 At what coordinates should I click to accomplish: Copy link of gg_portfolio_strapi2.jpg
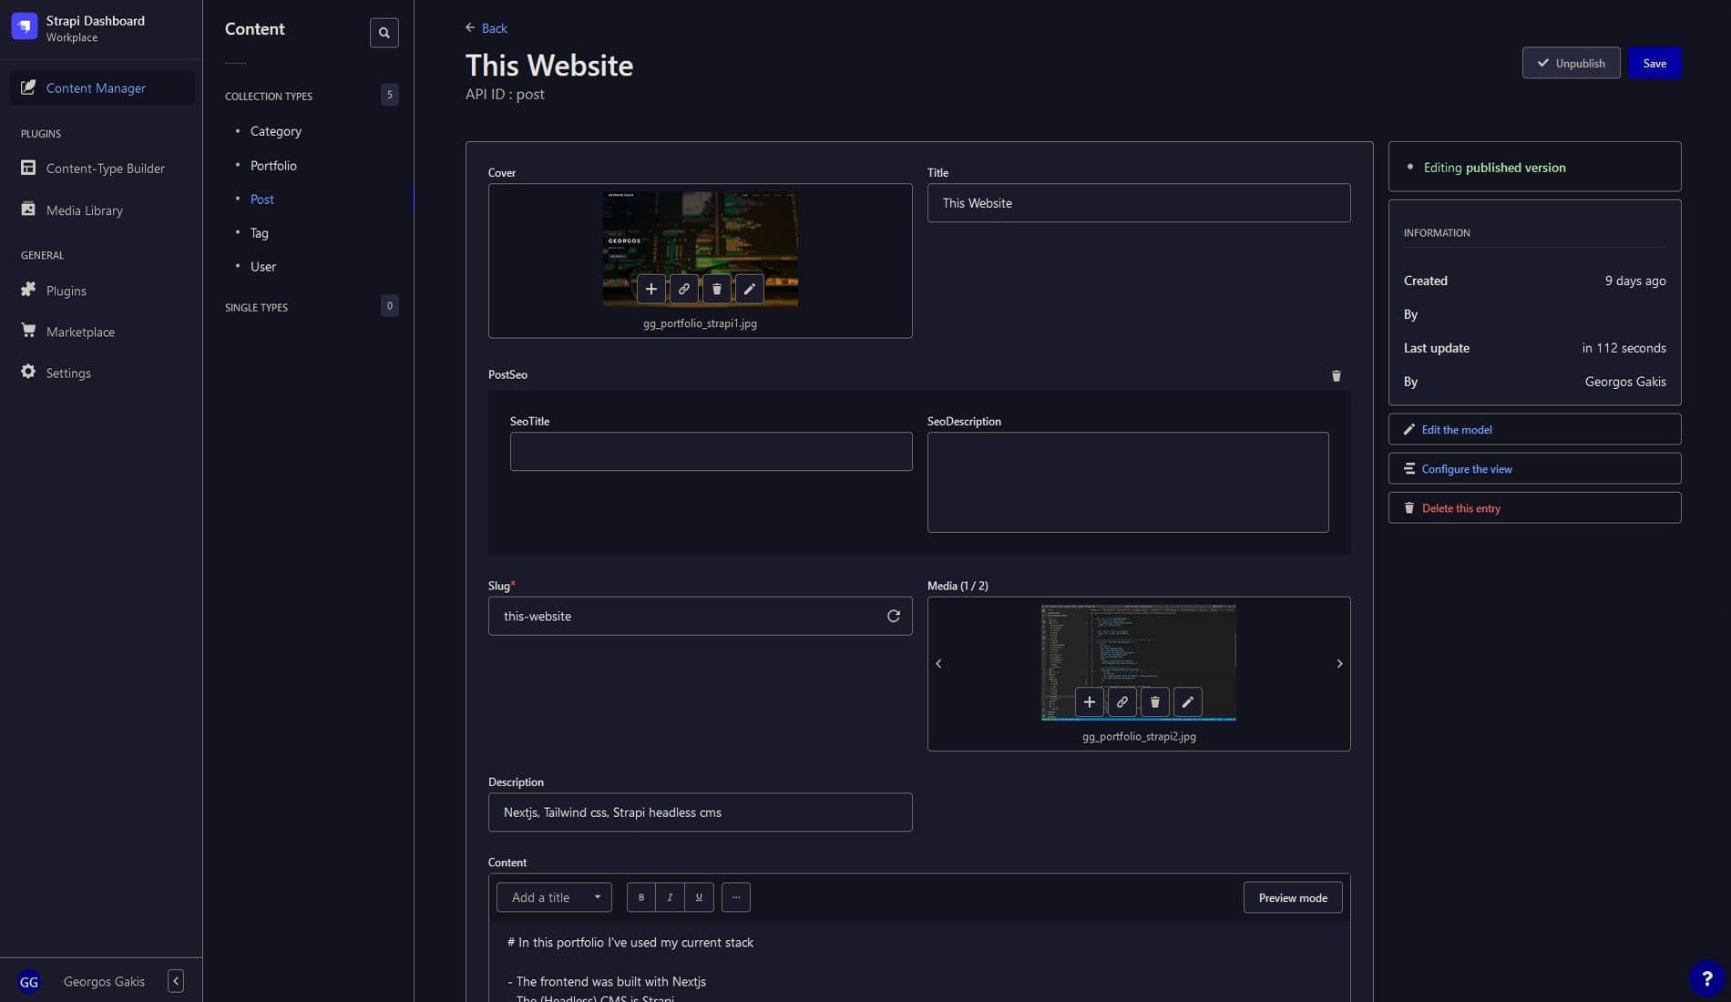[x=1122, y=701]
